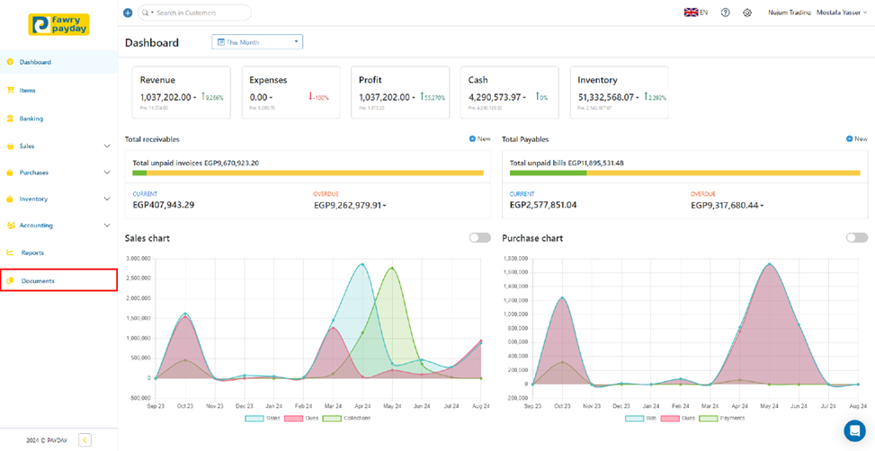875x451 pixels.
Task: Toggle the Sales chart switch
Action: coord(479,238)
